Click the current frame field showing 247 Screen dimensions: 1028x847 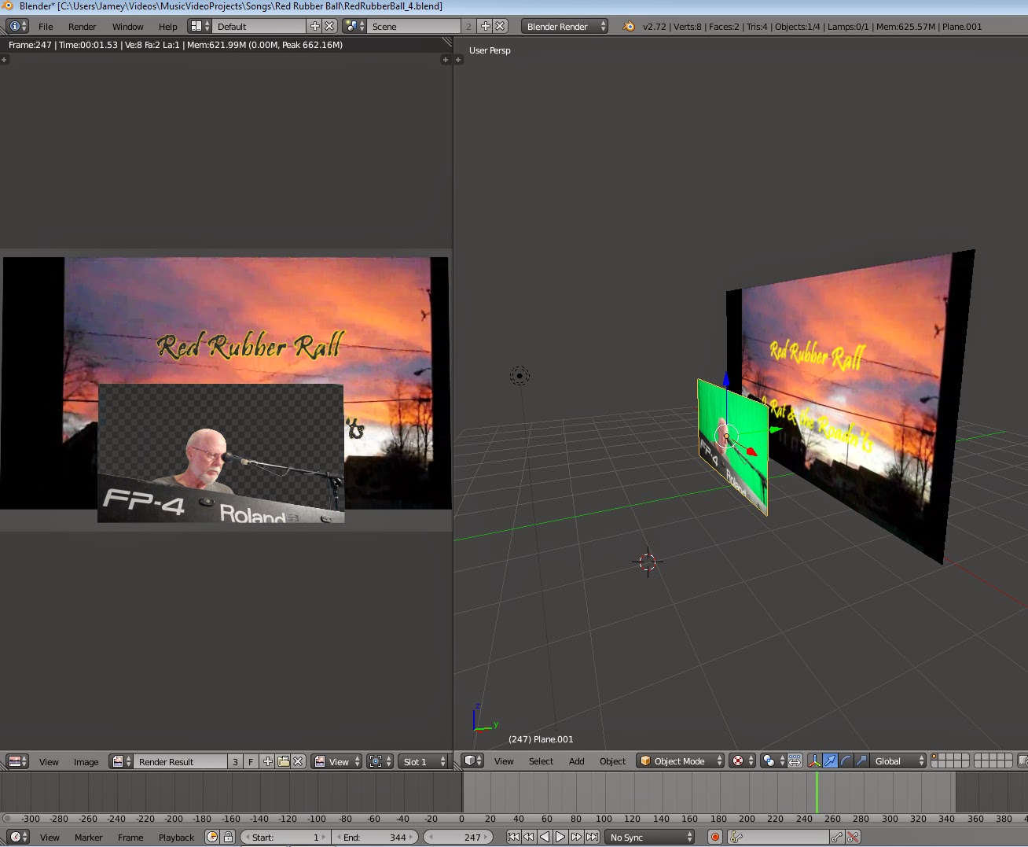tap(458, 837)
